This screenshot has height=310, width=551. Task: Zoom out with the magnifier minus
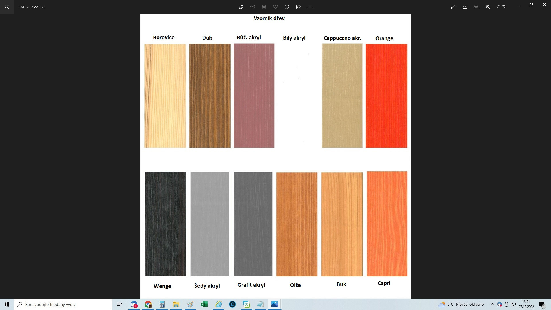(476, 7)
